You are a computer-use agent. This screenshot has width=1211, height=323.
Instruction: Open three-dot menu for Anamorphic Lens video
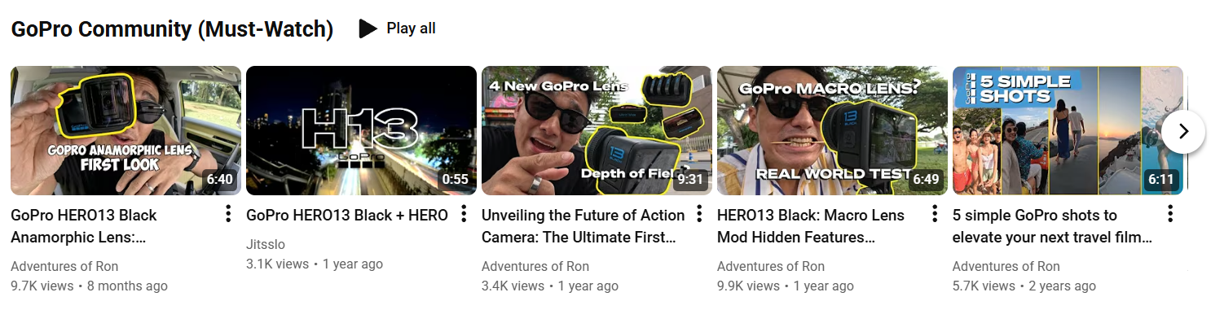(228, 214)
